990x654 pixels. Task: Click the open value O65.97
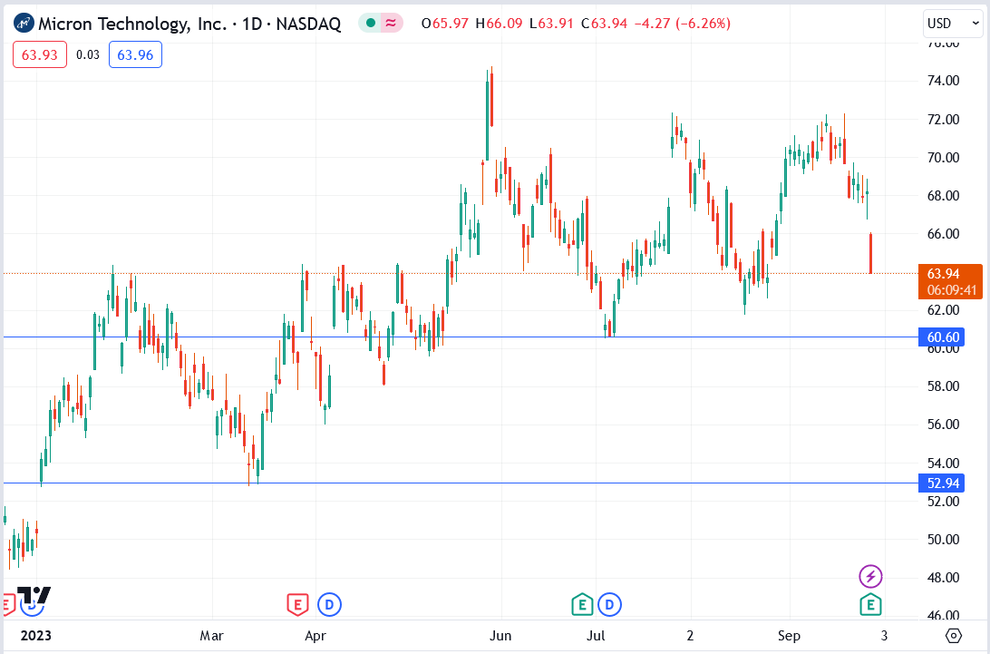(444, 24)
